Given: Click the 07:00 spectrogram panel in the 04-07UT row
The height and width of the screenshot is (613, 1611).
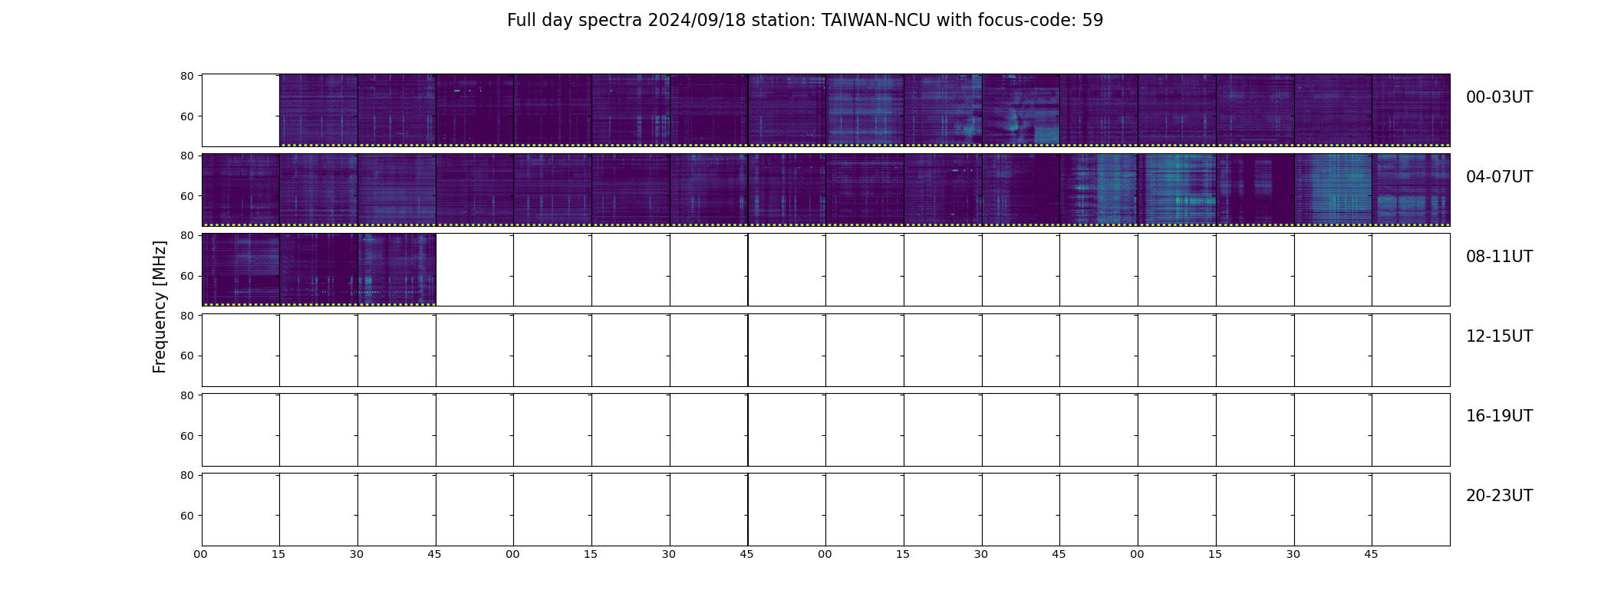Looking at the screenshot, I should (1177, 190).
